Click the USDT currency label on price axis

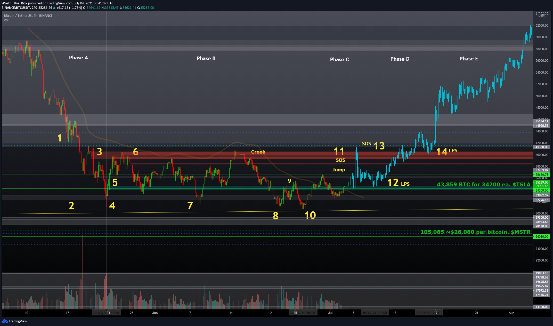click(542, 15)
